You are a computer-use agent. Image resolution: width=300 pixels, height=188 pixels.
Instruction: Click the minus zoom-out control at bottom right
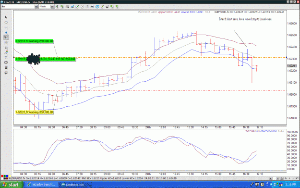pos(293,178)
